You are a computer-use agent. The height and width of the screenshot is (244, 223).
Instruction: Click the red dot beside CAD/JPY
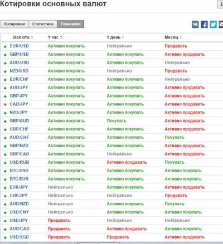point(5,105)
